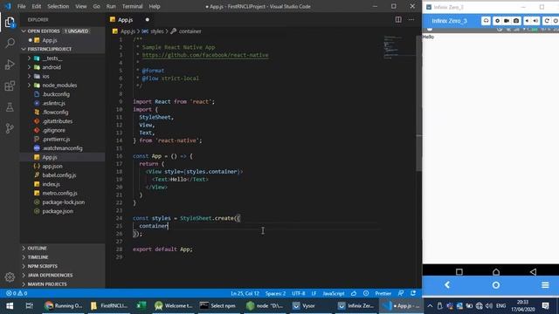The height and width of the screenshot is (314, 559).
Task: Open the Extensions view
Action: 10,85
